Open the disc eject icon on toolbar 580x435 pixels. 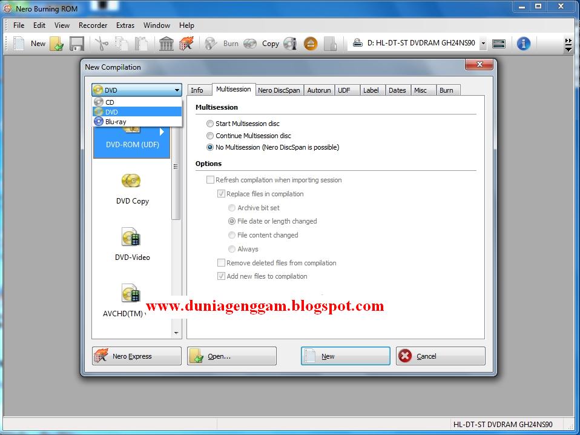(311, 43)
